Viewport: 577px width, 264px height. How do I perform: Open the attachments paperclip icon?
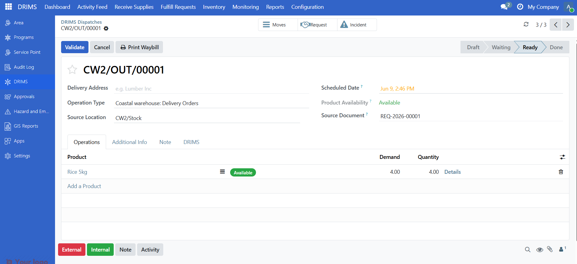(x=550, y=249)
